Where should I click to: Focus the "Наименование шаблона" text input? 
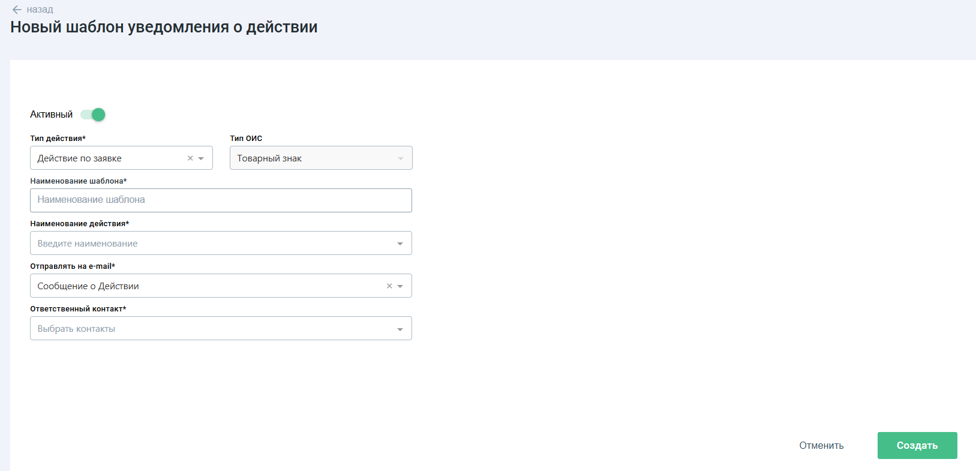[221, 200]
